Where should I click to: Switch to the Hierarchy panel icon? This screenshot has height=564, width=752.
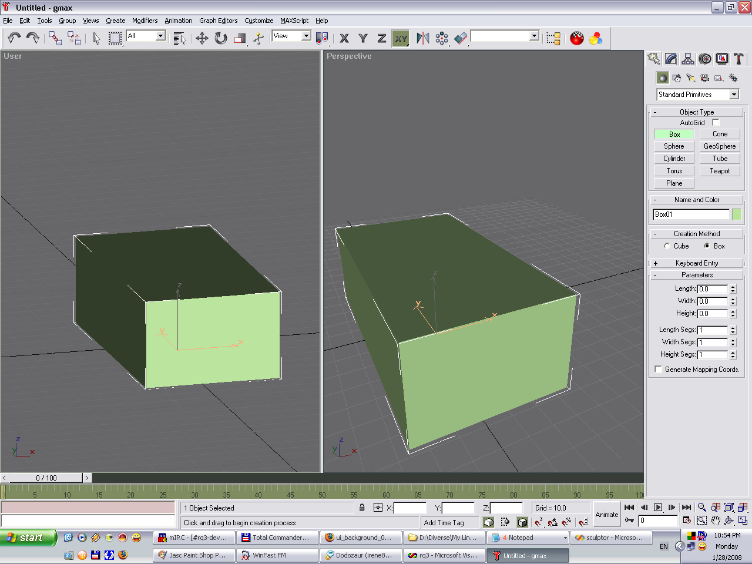[688, 59]
